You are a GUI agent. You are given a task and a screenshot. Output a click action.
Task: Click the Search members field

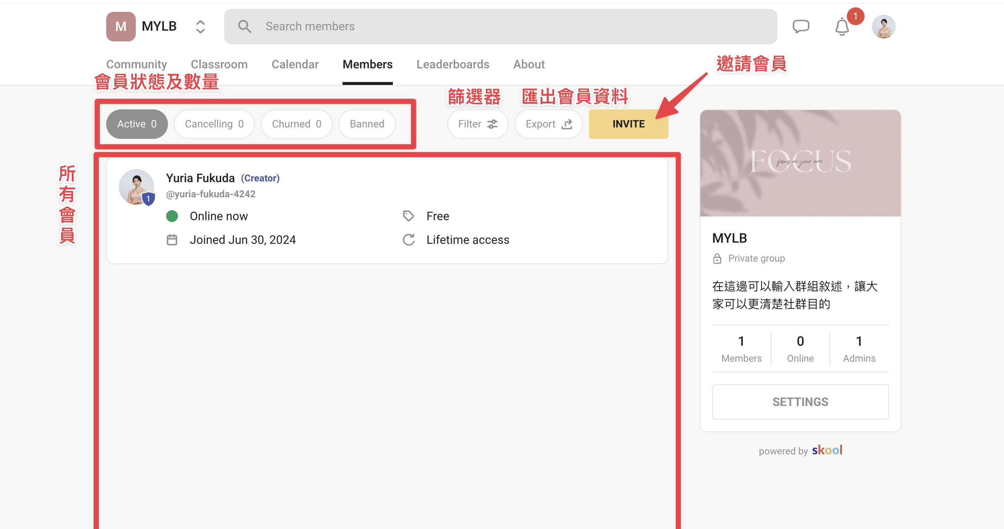(x=500, y=27)
